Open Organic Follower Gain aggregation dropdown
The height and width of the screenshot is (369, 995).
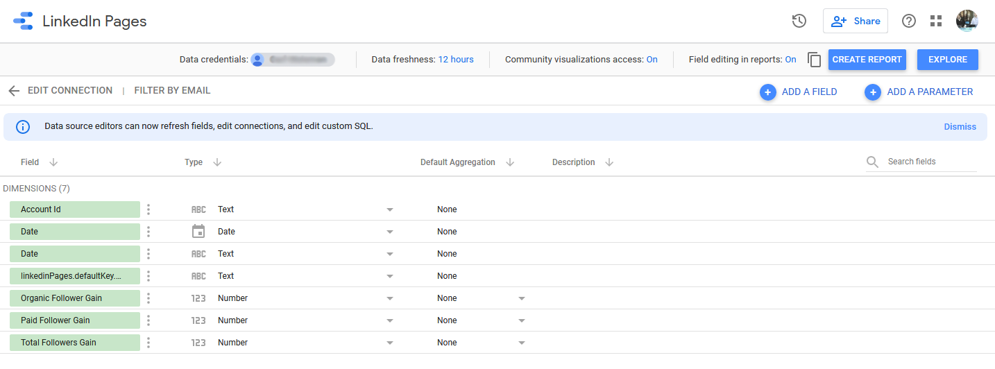[x=522, y=298]
